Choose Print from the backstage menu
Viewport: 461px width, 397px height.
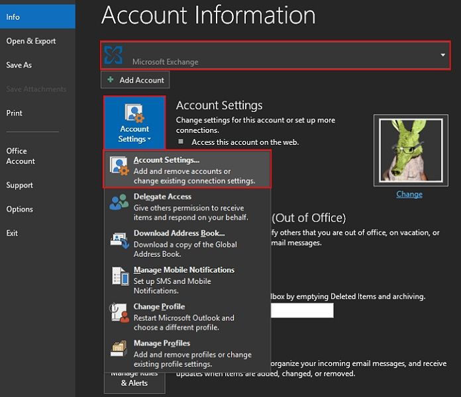[14, 112]
